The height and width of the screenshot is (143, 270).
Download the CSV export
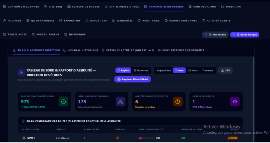click(x=225, y=70)
